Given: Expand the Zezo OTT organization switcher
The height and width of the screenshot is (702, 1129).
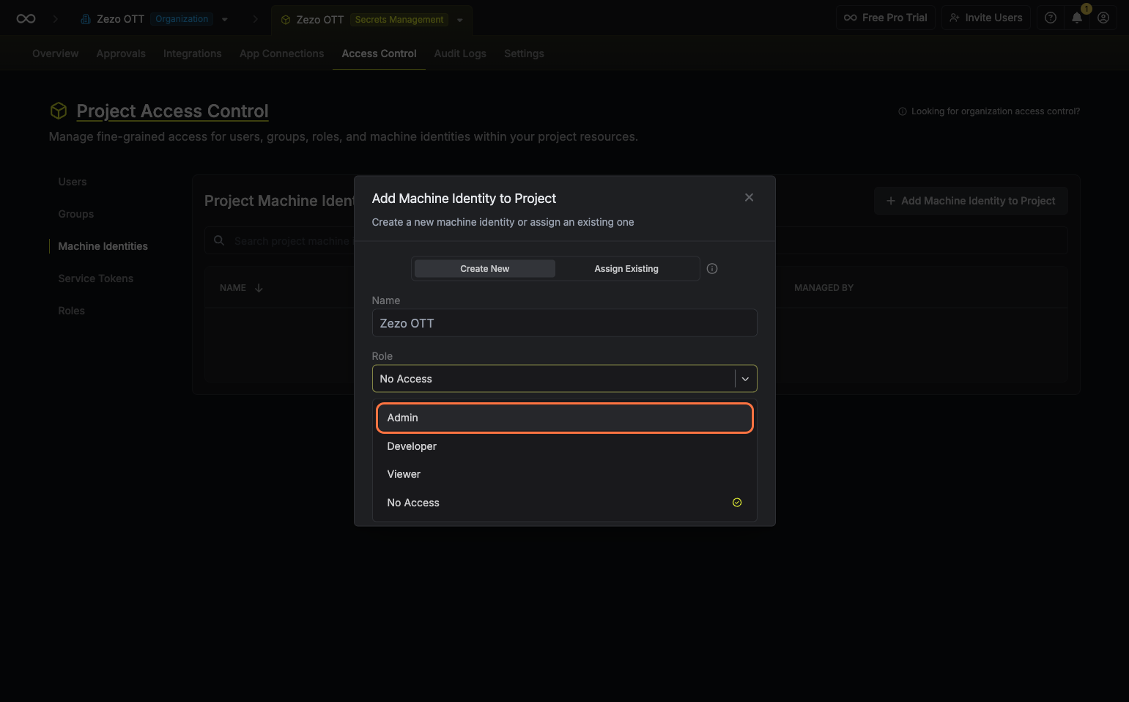Looking at the screenshot, I should [225, 20].
